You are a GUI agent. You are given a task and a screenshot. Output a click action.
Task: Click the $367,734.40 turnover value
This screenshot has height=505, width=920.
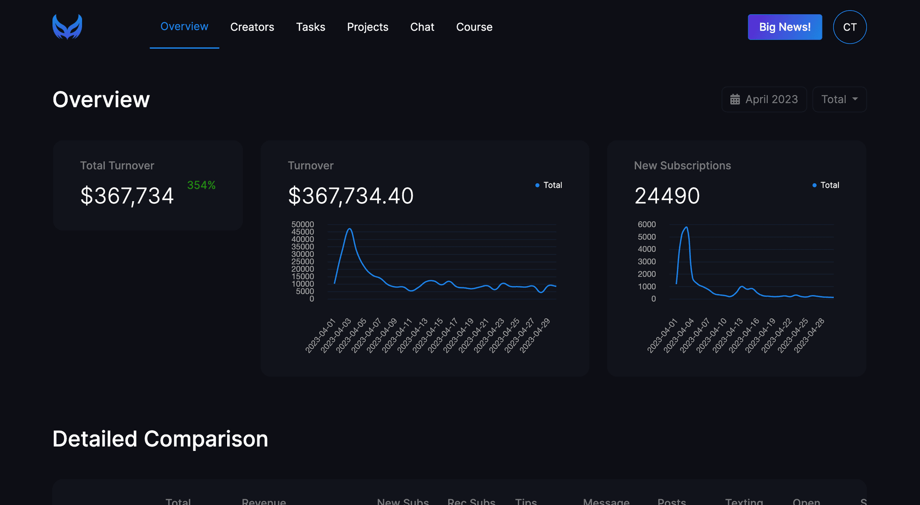[351, 196]
